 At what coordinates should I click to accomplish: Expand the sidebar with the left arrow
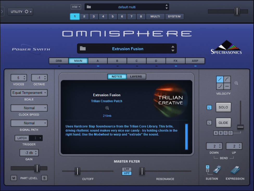2,12
